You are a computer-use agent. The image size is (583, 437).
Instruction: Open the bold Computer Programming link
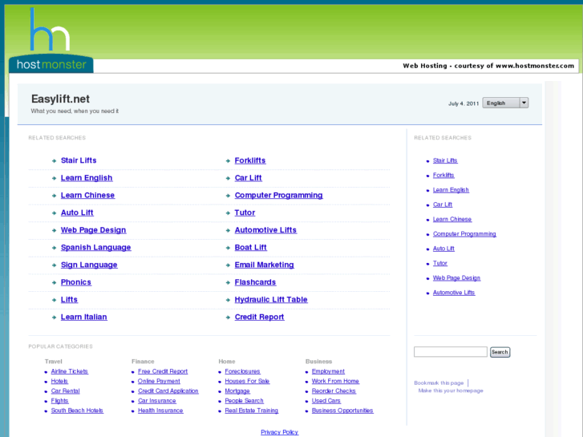(279, 196)
